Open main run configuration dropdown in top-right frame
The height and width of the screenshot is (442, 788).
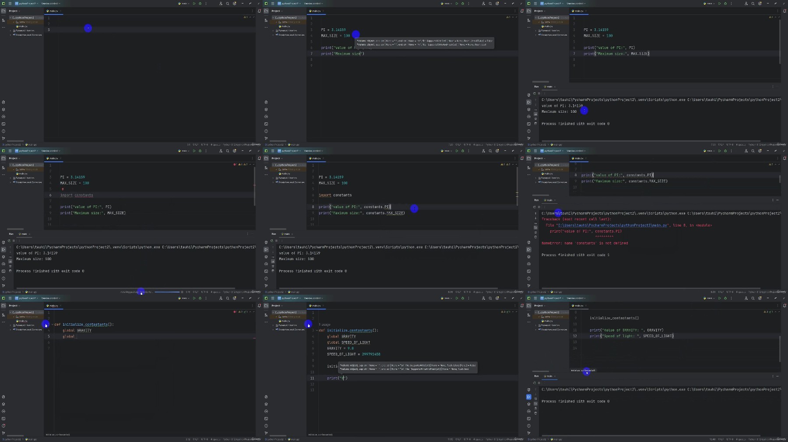[710, 3]
